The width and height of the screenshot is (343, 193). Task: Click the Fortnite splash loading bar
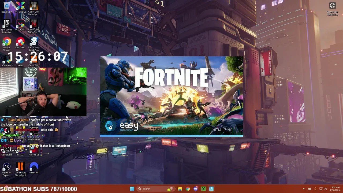tap(171, 136)
